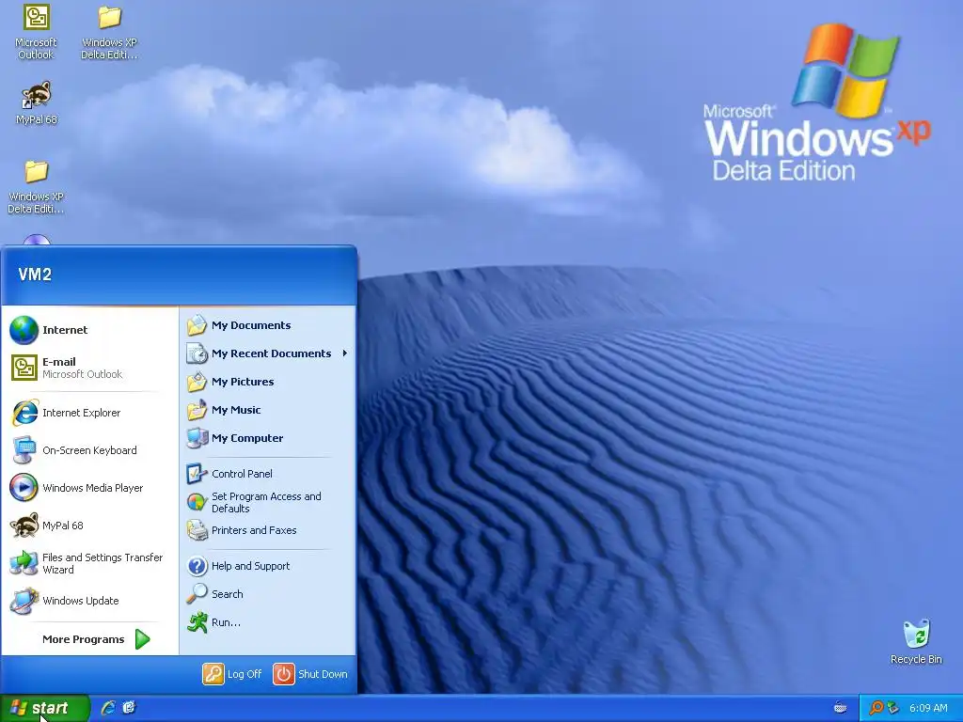Viewport: 963px width, 722px height.
Task: Open Windows Update from Start menu
Action: [89, 601]
